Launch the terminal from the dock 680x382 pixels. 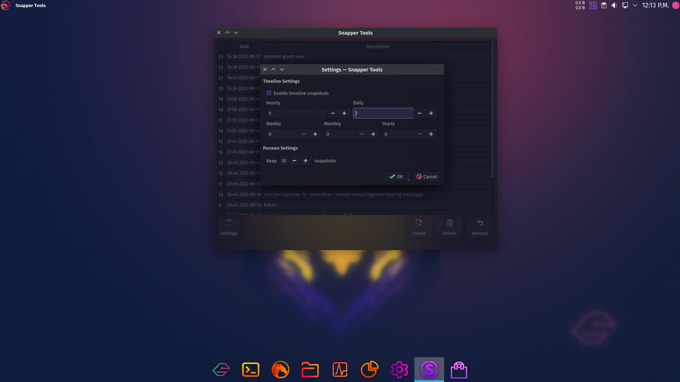click(251, 370)
